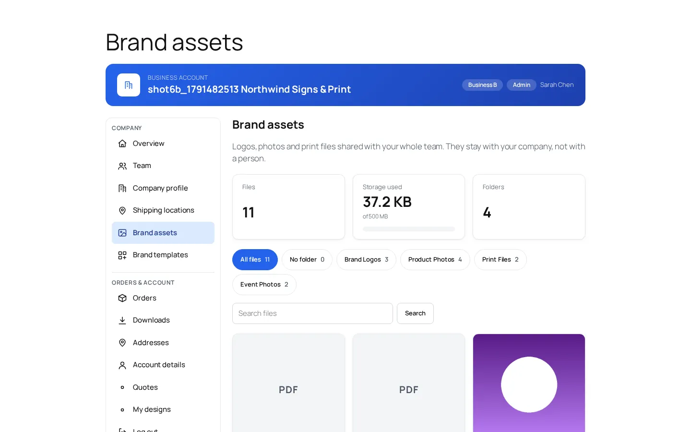Open the Orders page
The width and height of the screenshot is (691, 432).
[x=163, y=298]
